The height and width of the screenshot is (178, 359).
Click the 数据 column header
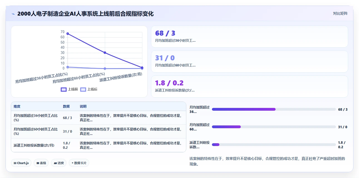pos(66,107)
